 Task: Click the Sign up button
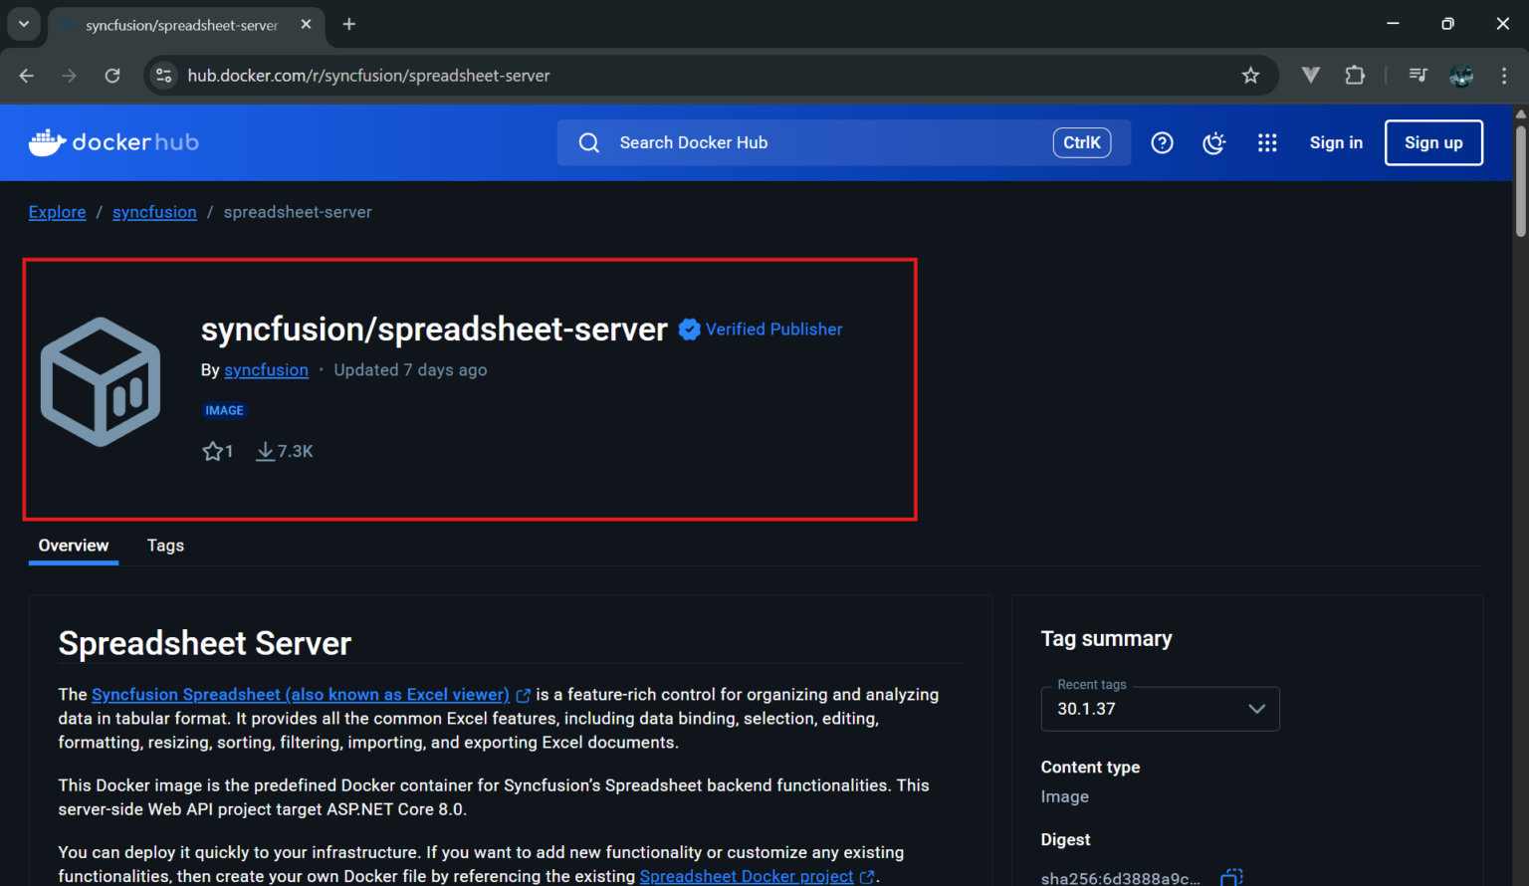1433,142
